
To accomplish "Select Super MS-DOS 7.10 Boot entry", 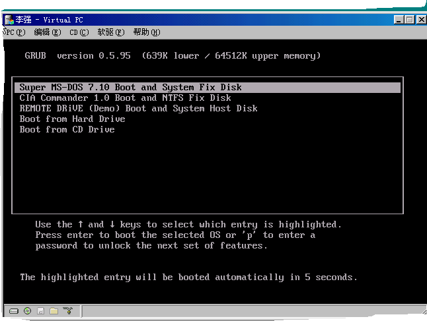I will point(208,87).
